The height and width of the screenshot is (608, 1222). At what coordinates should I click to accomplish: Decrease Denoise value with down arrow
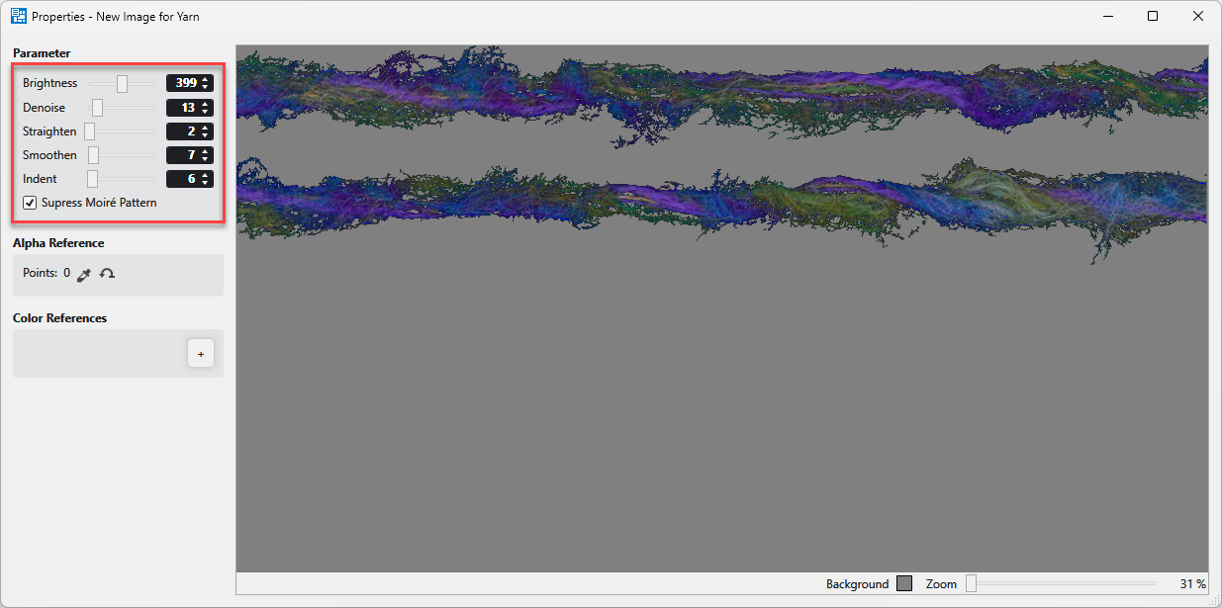pos(205,112)
